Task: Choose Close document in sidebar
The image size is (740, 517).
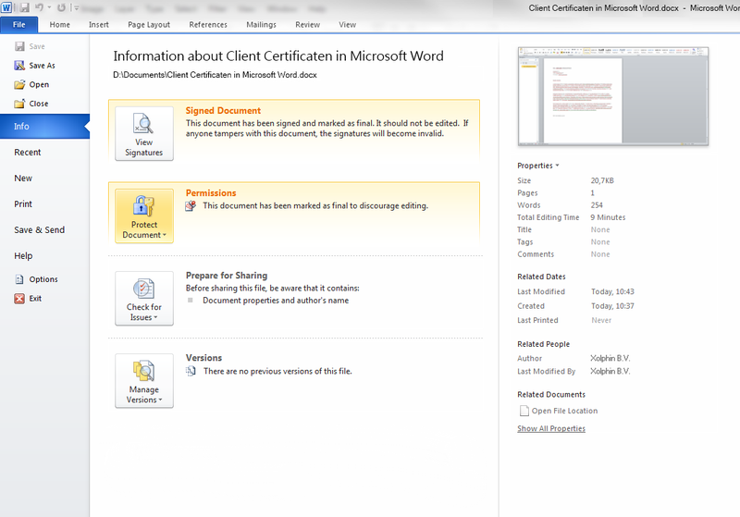Action: coord(39,104)
